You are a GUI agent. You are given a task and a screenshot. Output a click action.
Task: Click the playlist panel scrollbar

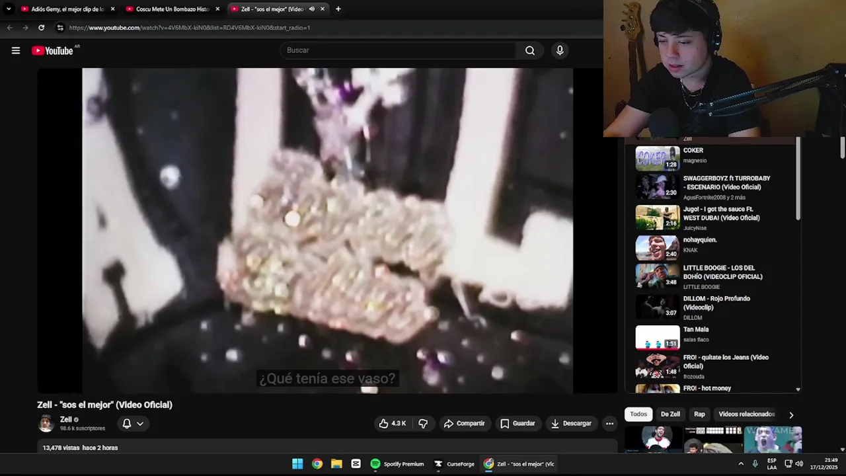(798, 178)
